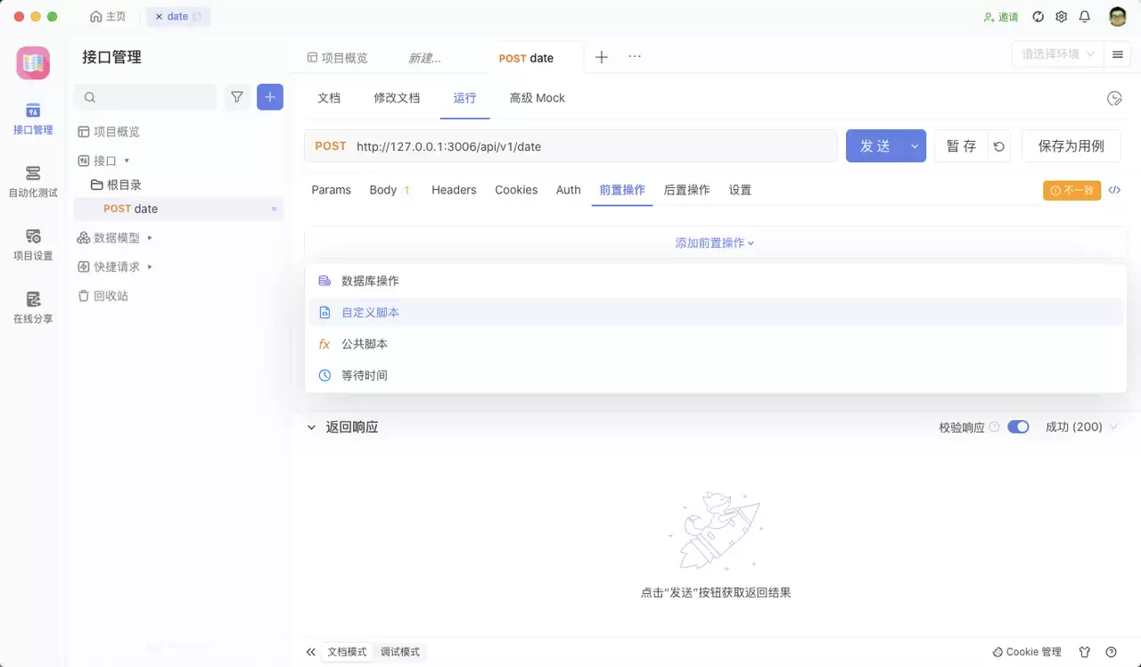Switch to 文档 tab
This screenshot has height=667, width=1141.
click(329, 98)
